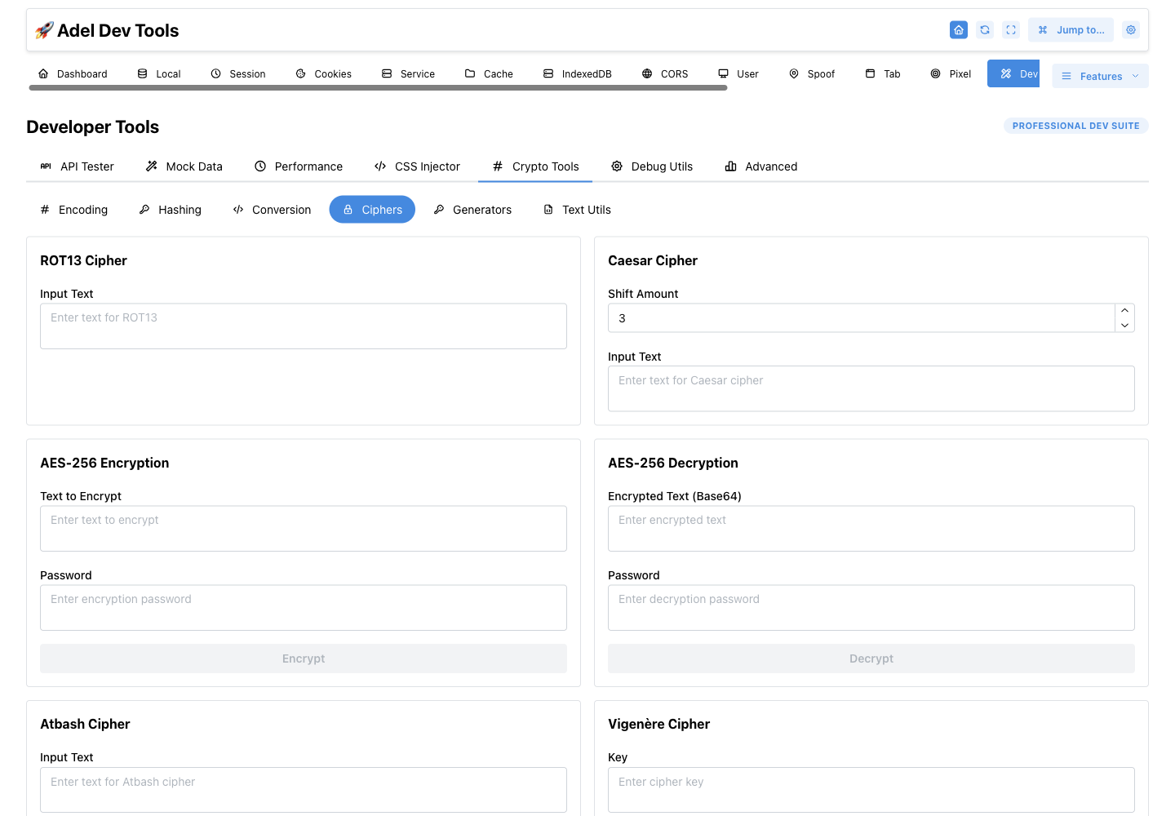The height and width of the screenshot is (816, 1175).
Task: Expand the Features dropdown
Action: [1100, 76]
